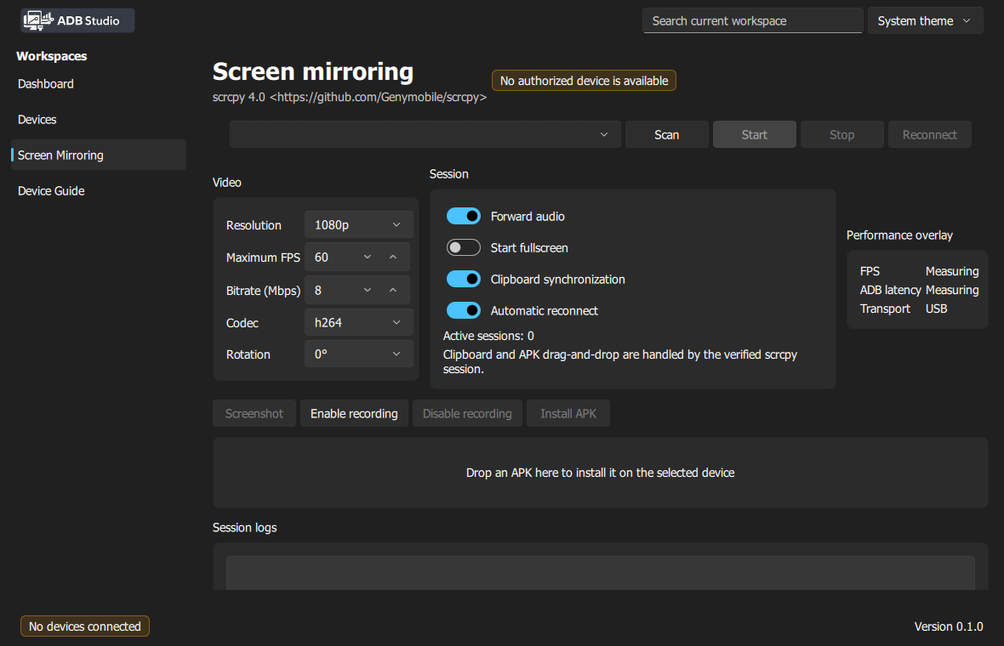The image size is (1004, 646).
Task: Open the Resolution 1080p dropdown
Action: (358, 224)
